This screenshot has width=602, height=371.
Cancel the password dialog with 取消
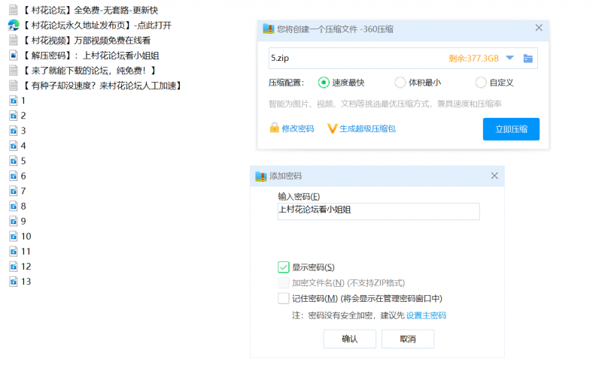408,339
